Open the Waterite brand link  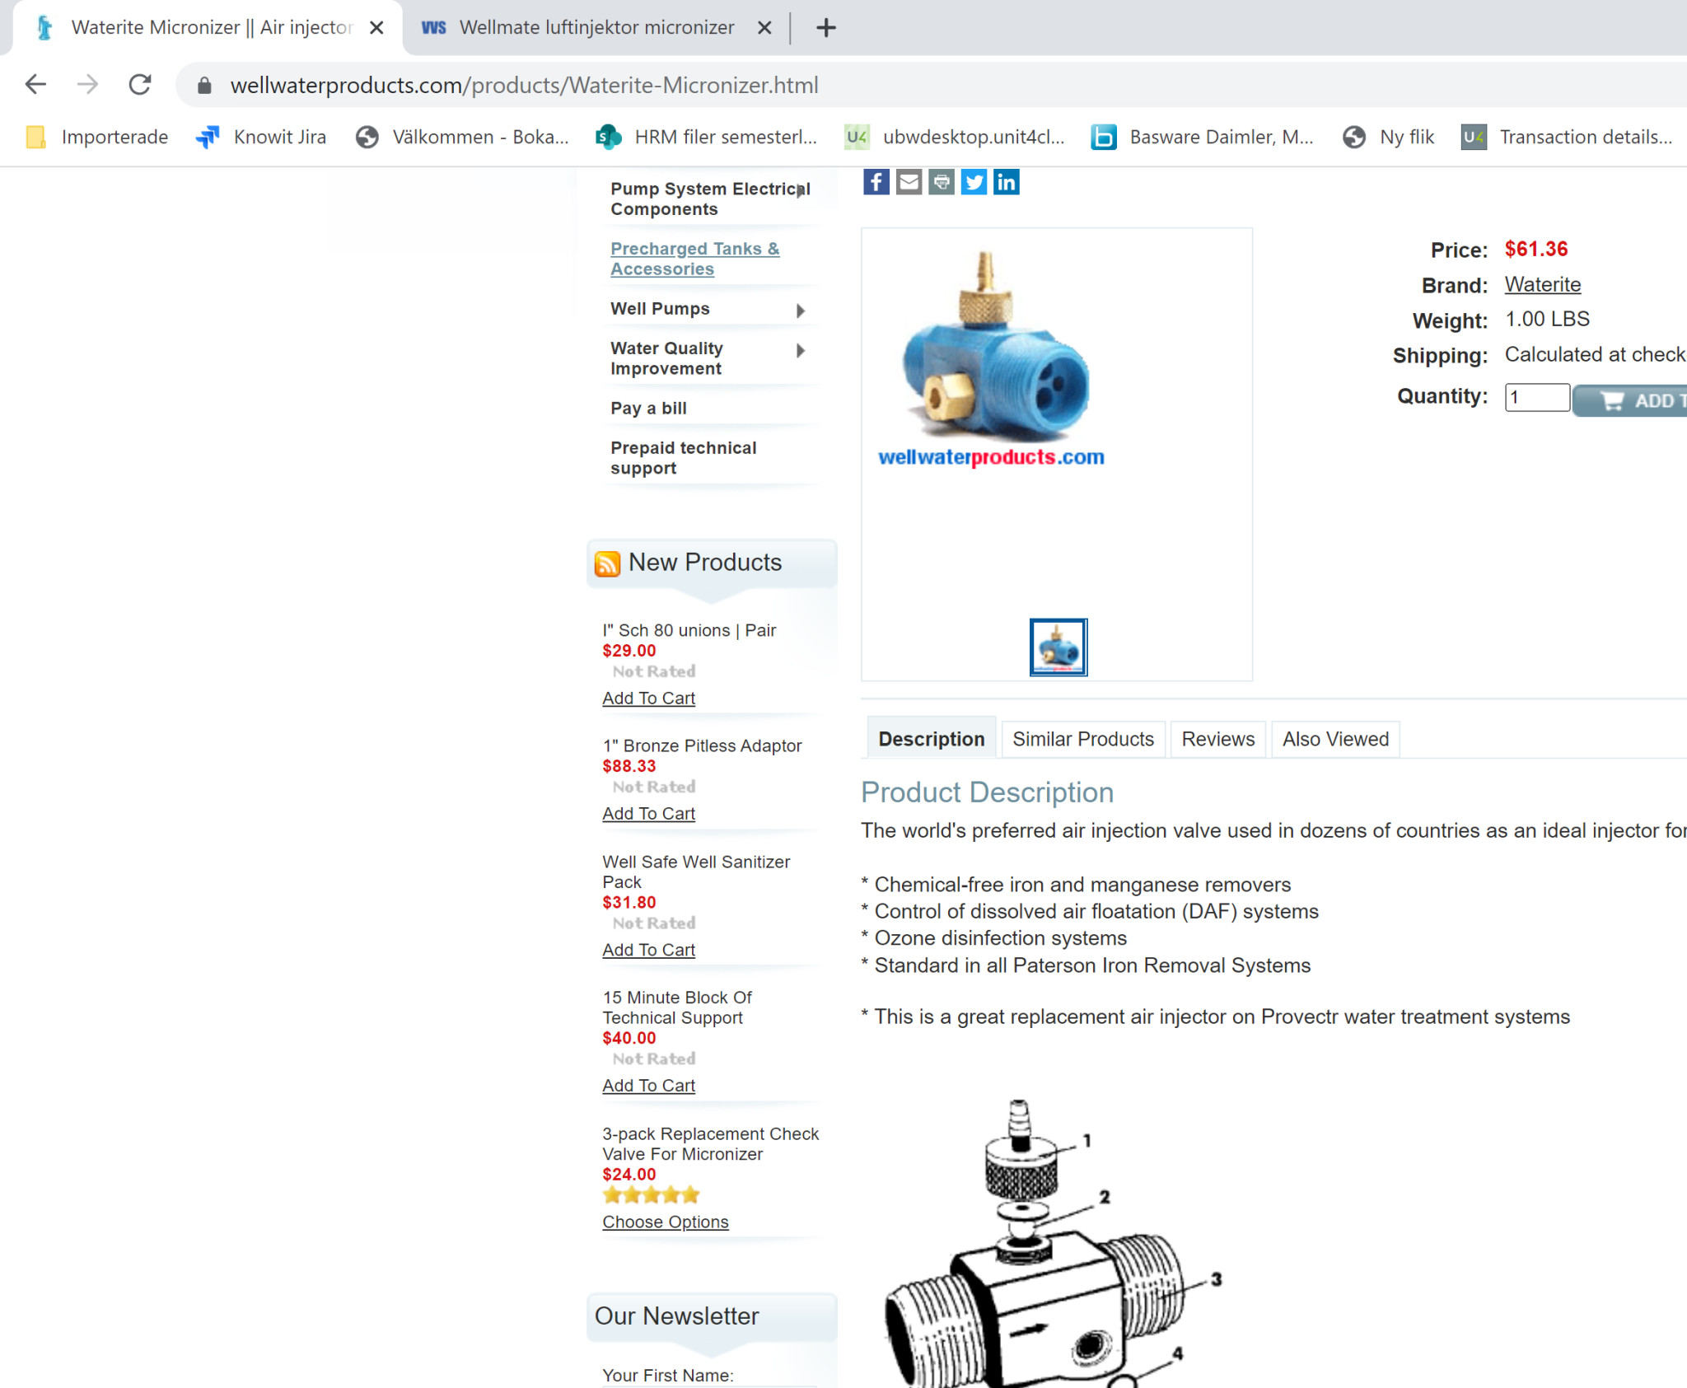[x=1543, y=284]
